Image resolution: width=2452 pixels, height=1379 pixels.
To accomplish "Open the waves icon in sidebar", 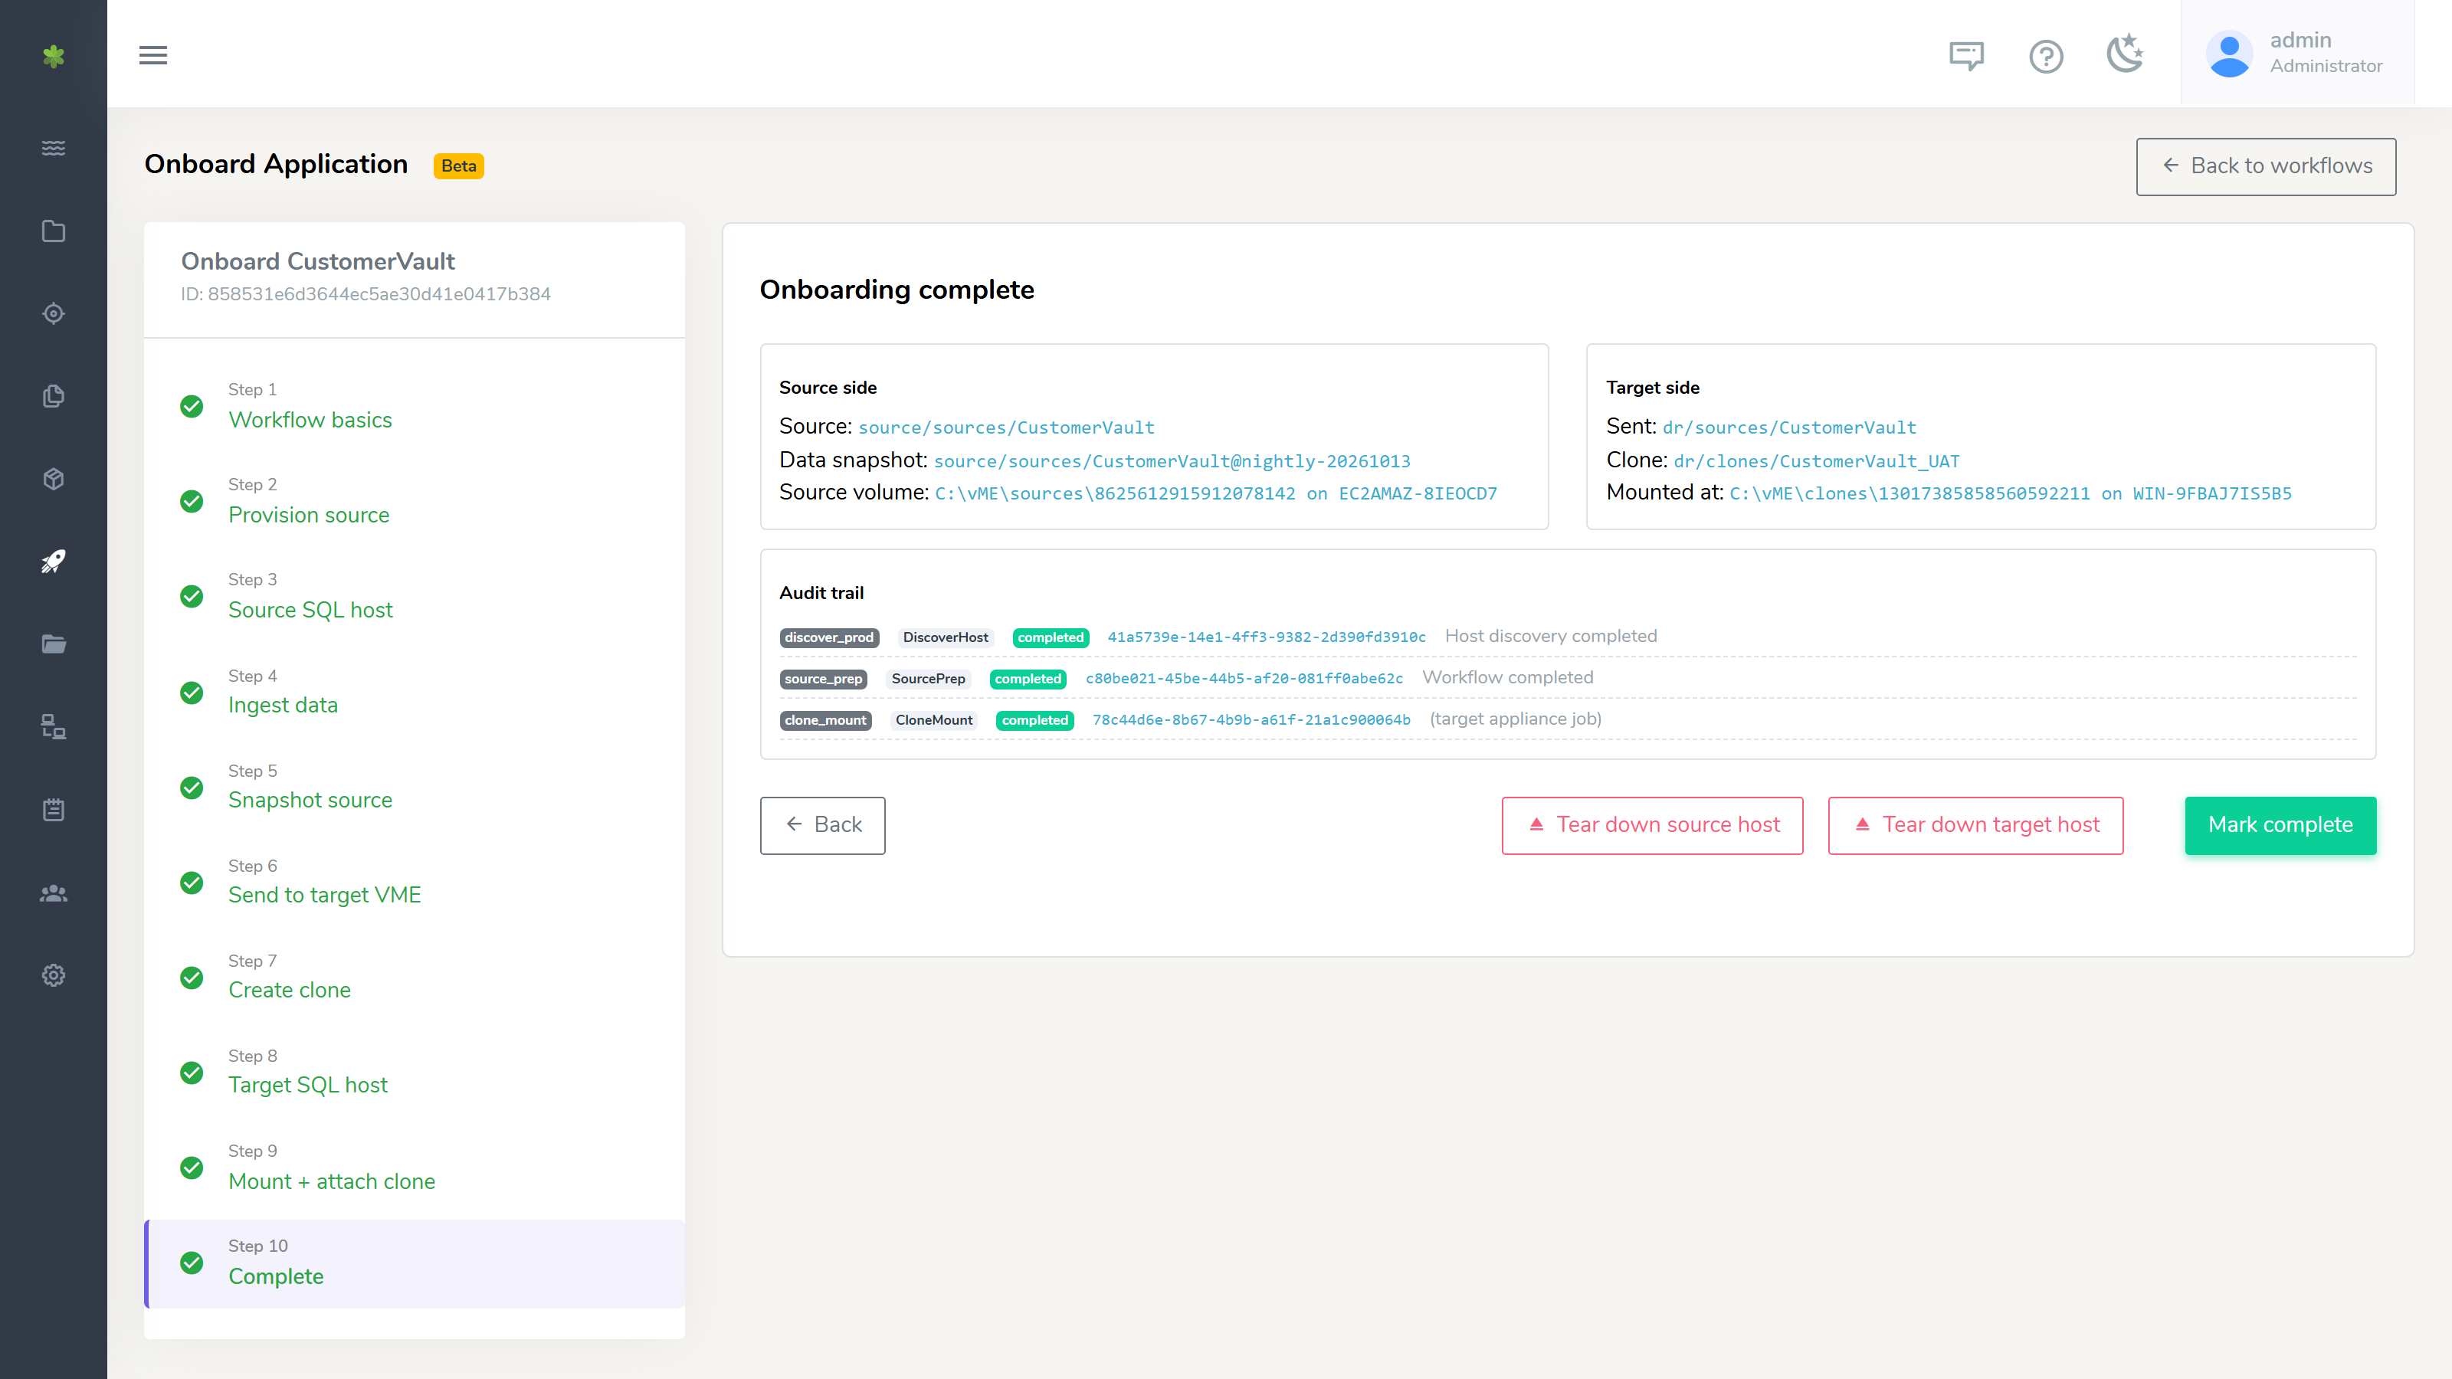I will point(54,148).
